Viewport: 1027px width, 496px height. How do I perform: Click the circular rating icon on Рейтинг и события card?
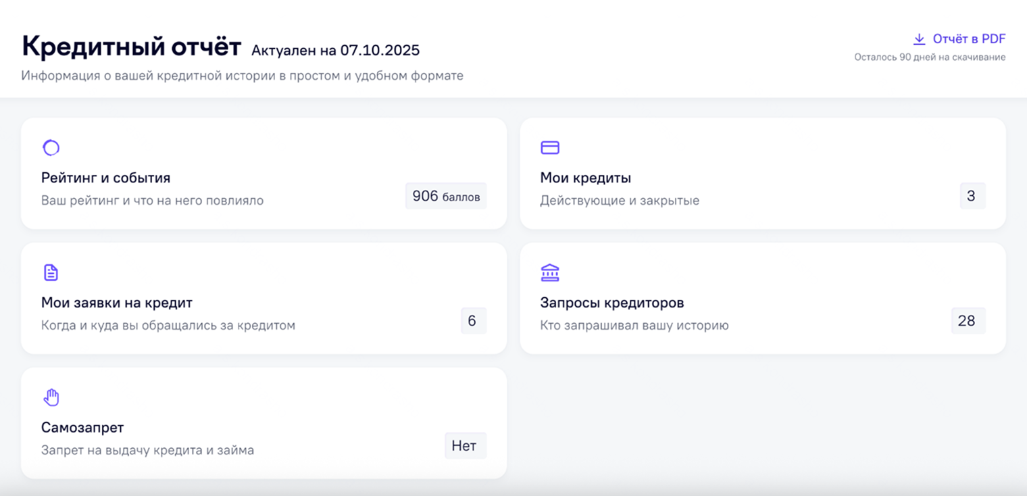(x=50, y=147)
